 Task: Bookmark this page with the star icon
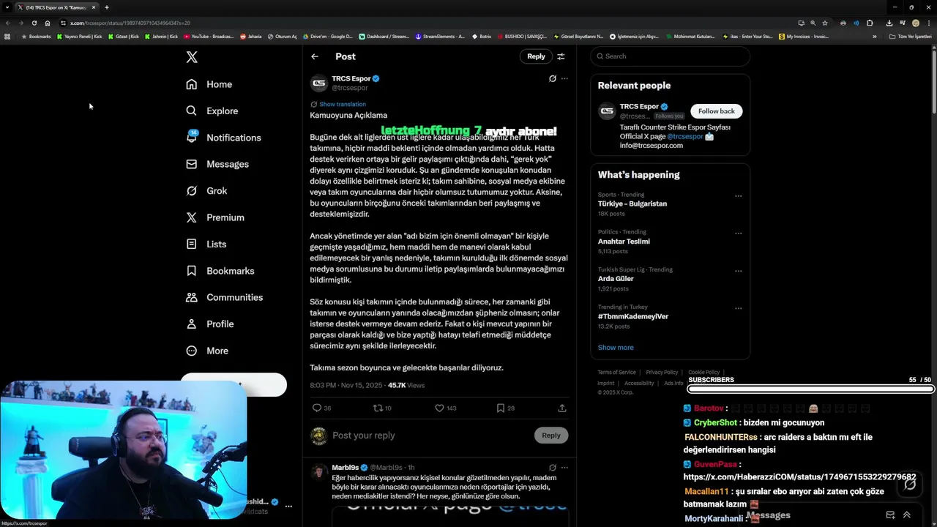(x=825, y=23)
